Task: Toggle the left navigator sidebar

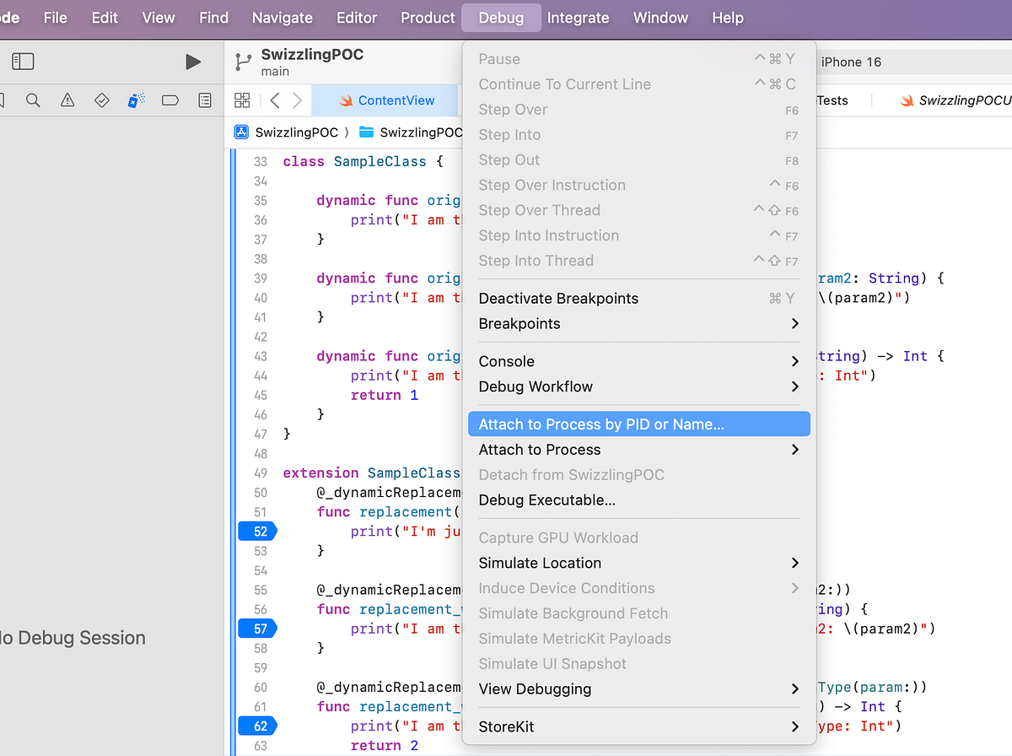Action: [23, 61]
